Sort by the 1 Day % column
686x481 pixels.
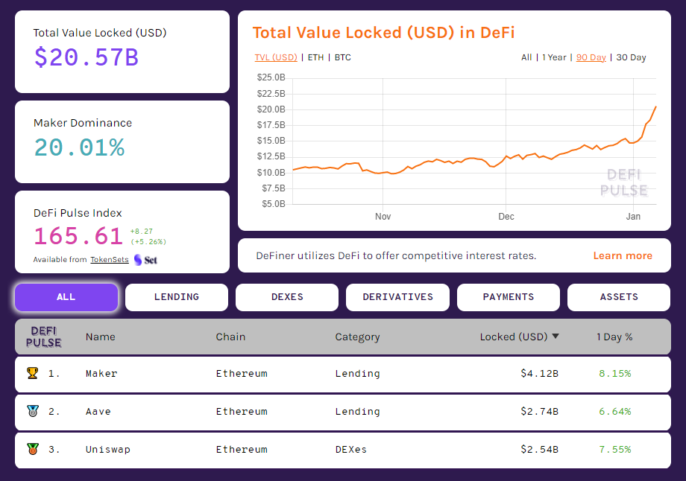[614, 337]
